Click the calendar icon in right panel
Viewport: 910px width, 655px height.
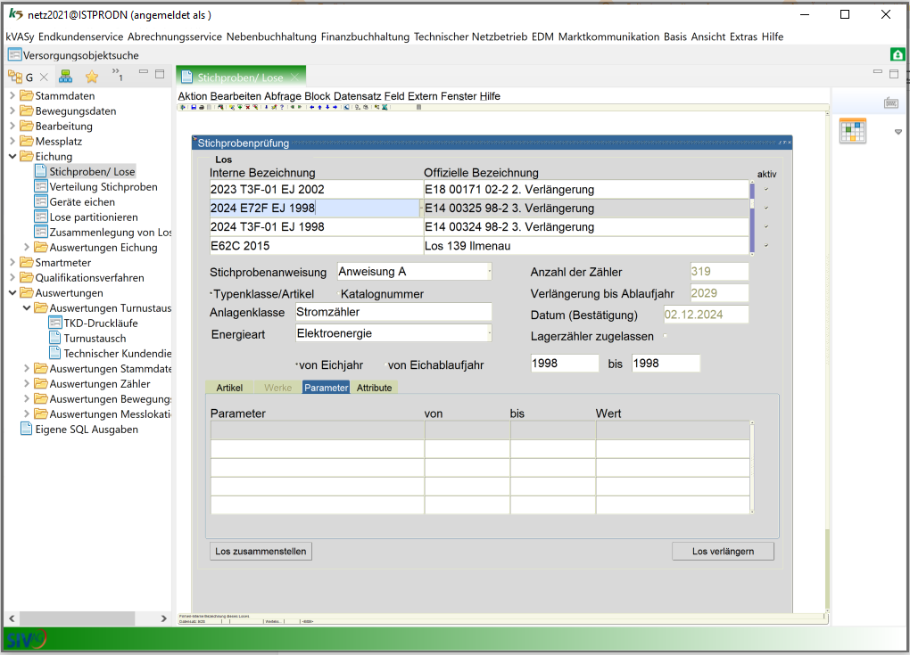853,131
